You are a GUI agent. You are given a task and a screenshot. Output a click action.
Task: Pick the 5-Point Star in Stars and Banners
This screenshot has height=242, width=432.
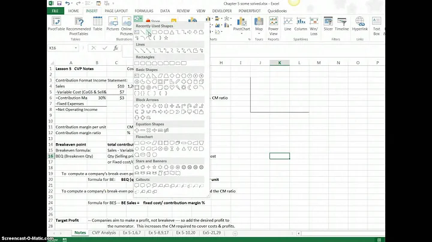coord(154,167)
